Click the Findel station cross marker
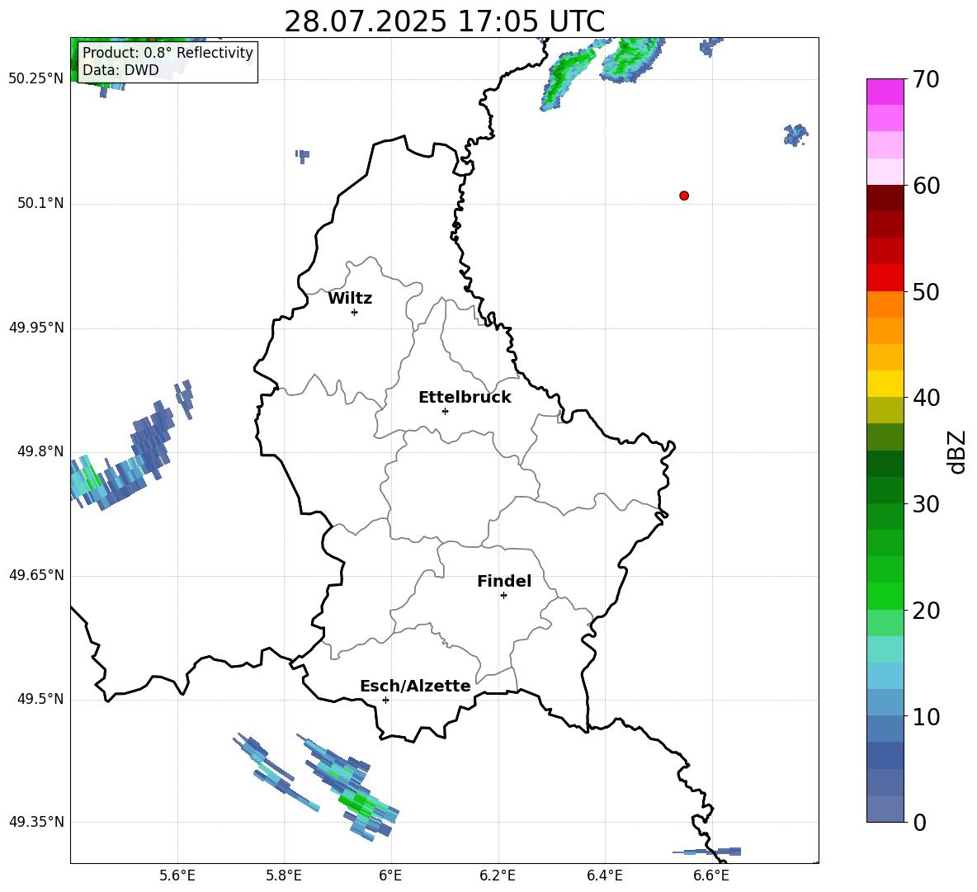This screenshot has height=892, width=977. click(503, 596)
